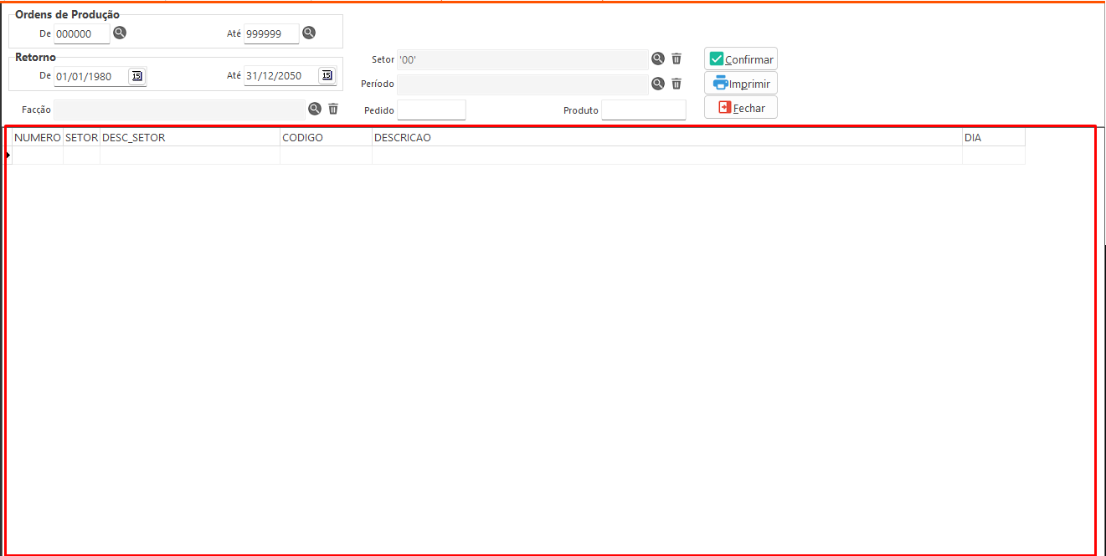
Task: Clear the Setor field with trash icon
Action: [676, 59]
